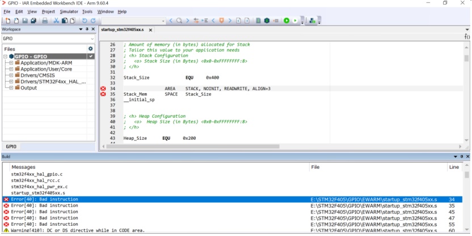Click the New Document toolbar icon
Viewport: 472px width, 236px height.
pos(7,21)
